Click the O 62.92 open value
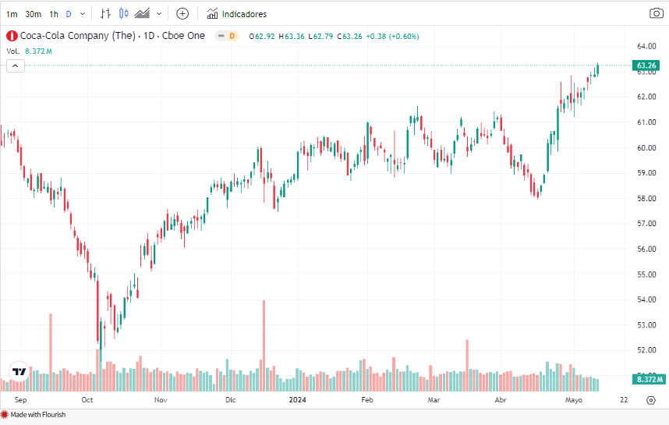 point(262,37)
